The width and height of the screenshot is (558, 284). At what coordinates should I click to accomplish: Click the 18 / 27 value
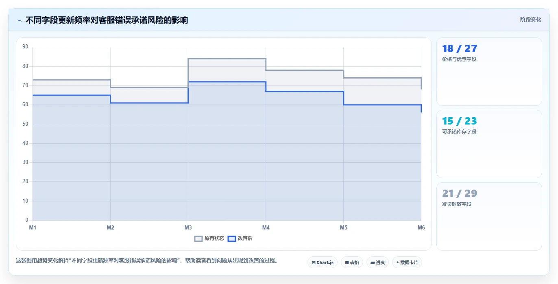pos(460,49)
